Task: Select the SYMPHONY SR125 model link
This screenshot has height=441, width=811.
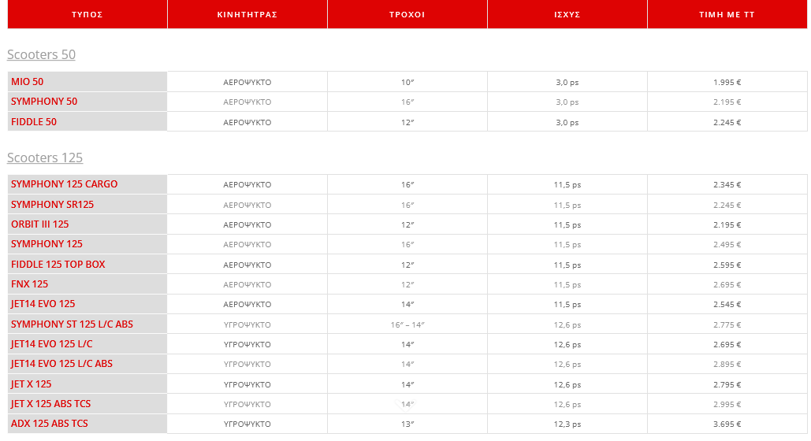Action: pos(52,205)
